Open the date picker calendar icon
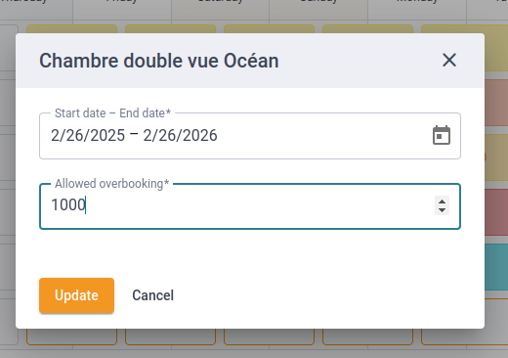The image size is (508, 358). click(442, 135)
